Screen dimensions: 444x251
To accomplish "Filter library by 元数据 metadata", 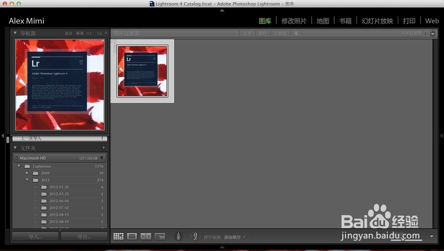I will click(x=281, y=33).
